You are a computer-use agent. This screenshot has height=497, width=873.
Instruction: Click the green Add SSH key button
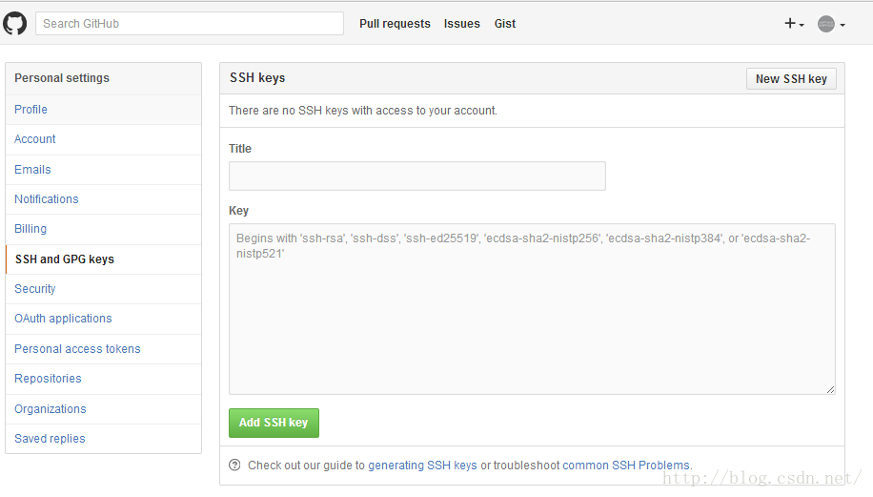tap(274, 423)
